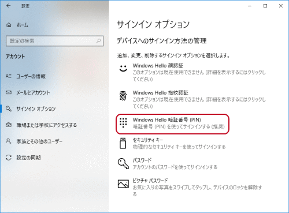Screen dimensions: 289x213
Task: Click the Home house icon
Action: (9, 25)
